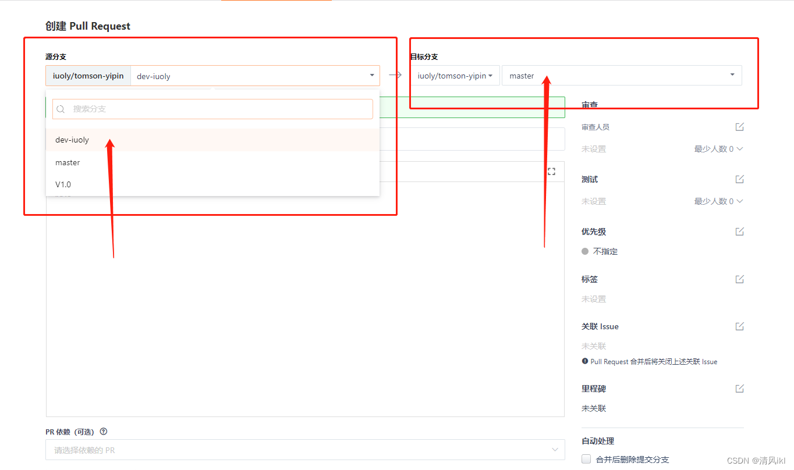
Task: Click into the PR description text area
Action: [305, 300]
